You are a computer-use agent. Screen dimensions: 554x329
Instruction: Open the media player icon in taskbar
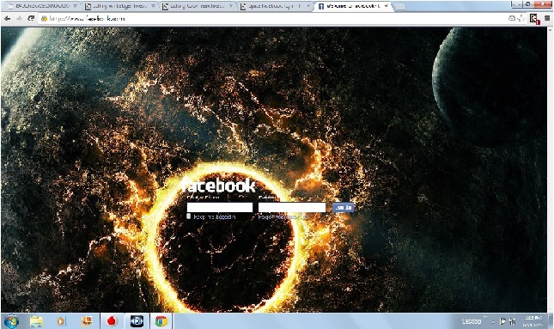61,321
